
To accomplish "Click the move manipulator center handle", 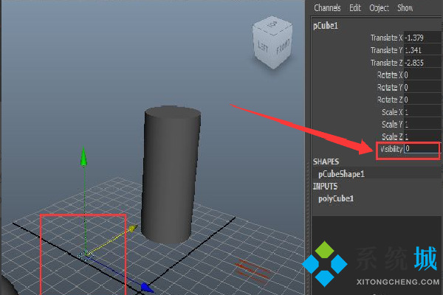I will pyautogui.click(x=85, y=255).
